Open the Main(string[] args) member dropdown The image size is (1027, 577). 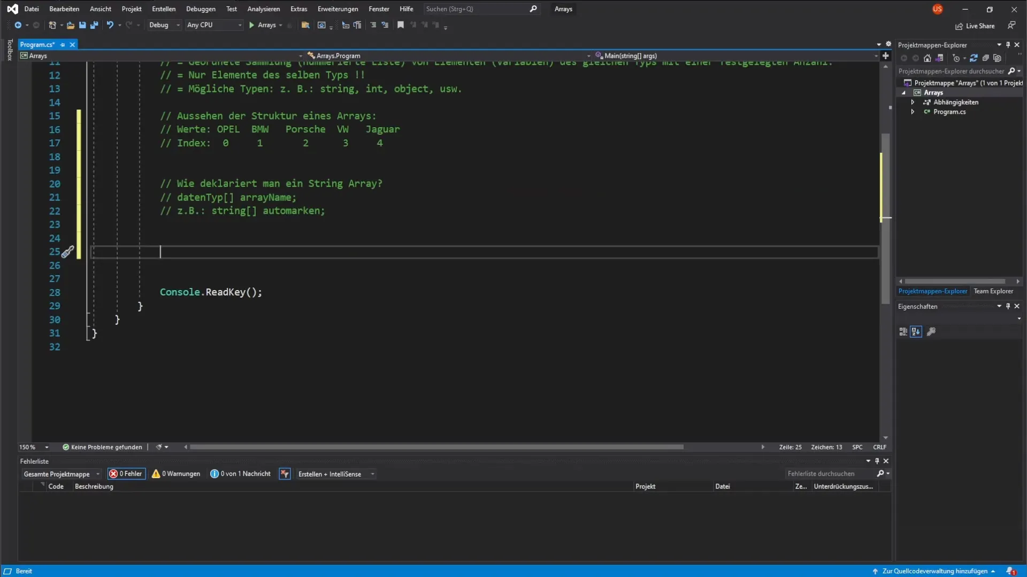(736, 56)
